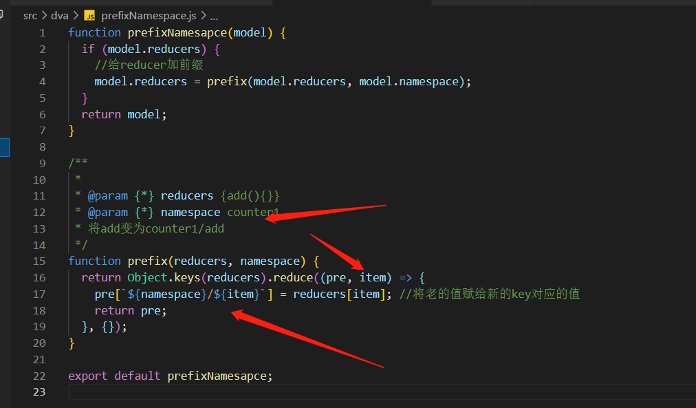Screen dimensions: 696x408
Task: Open the src breadcrumb dropdown
Action: (30, 14)
